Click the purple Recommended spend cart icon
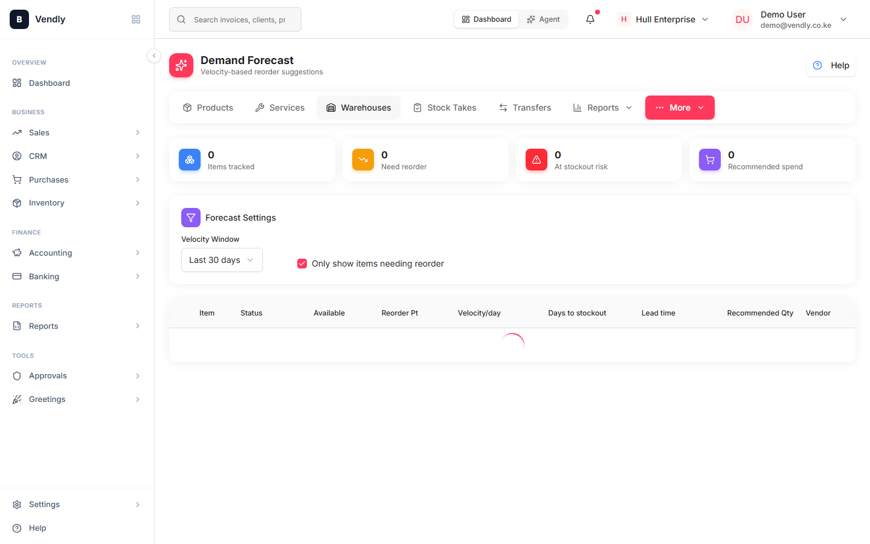Image resolution: width=870 pixels, height=544 pixels. pyautogui.click(x=710, y=160)
